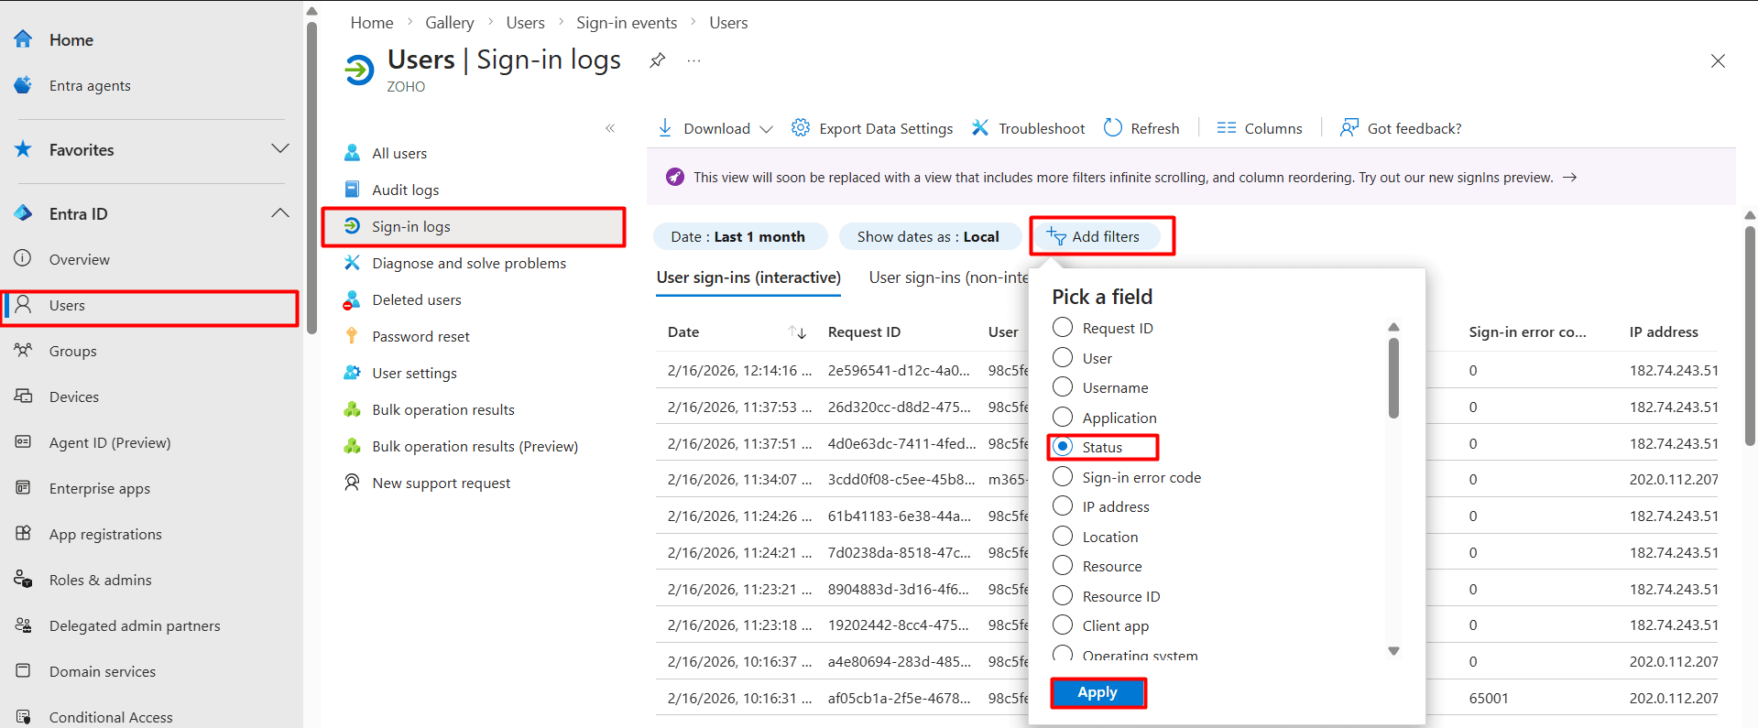Click the Deleted users icon
1758x728 pixels.
(x=352, y=299)
